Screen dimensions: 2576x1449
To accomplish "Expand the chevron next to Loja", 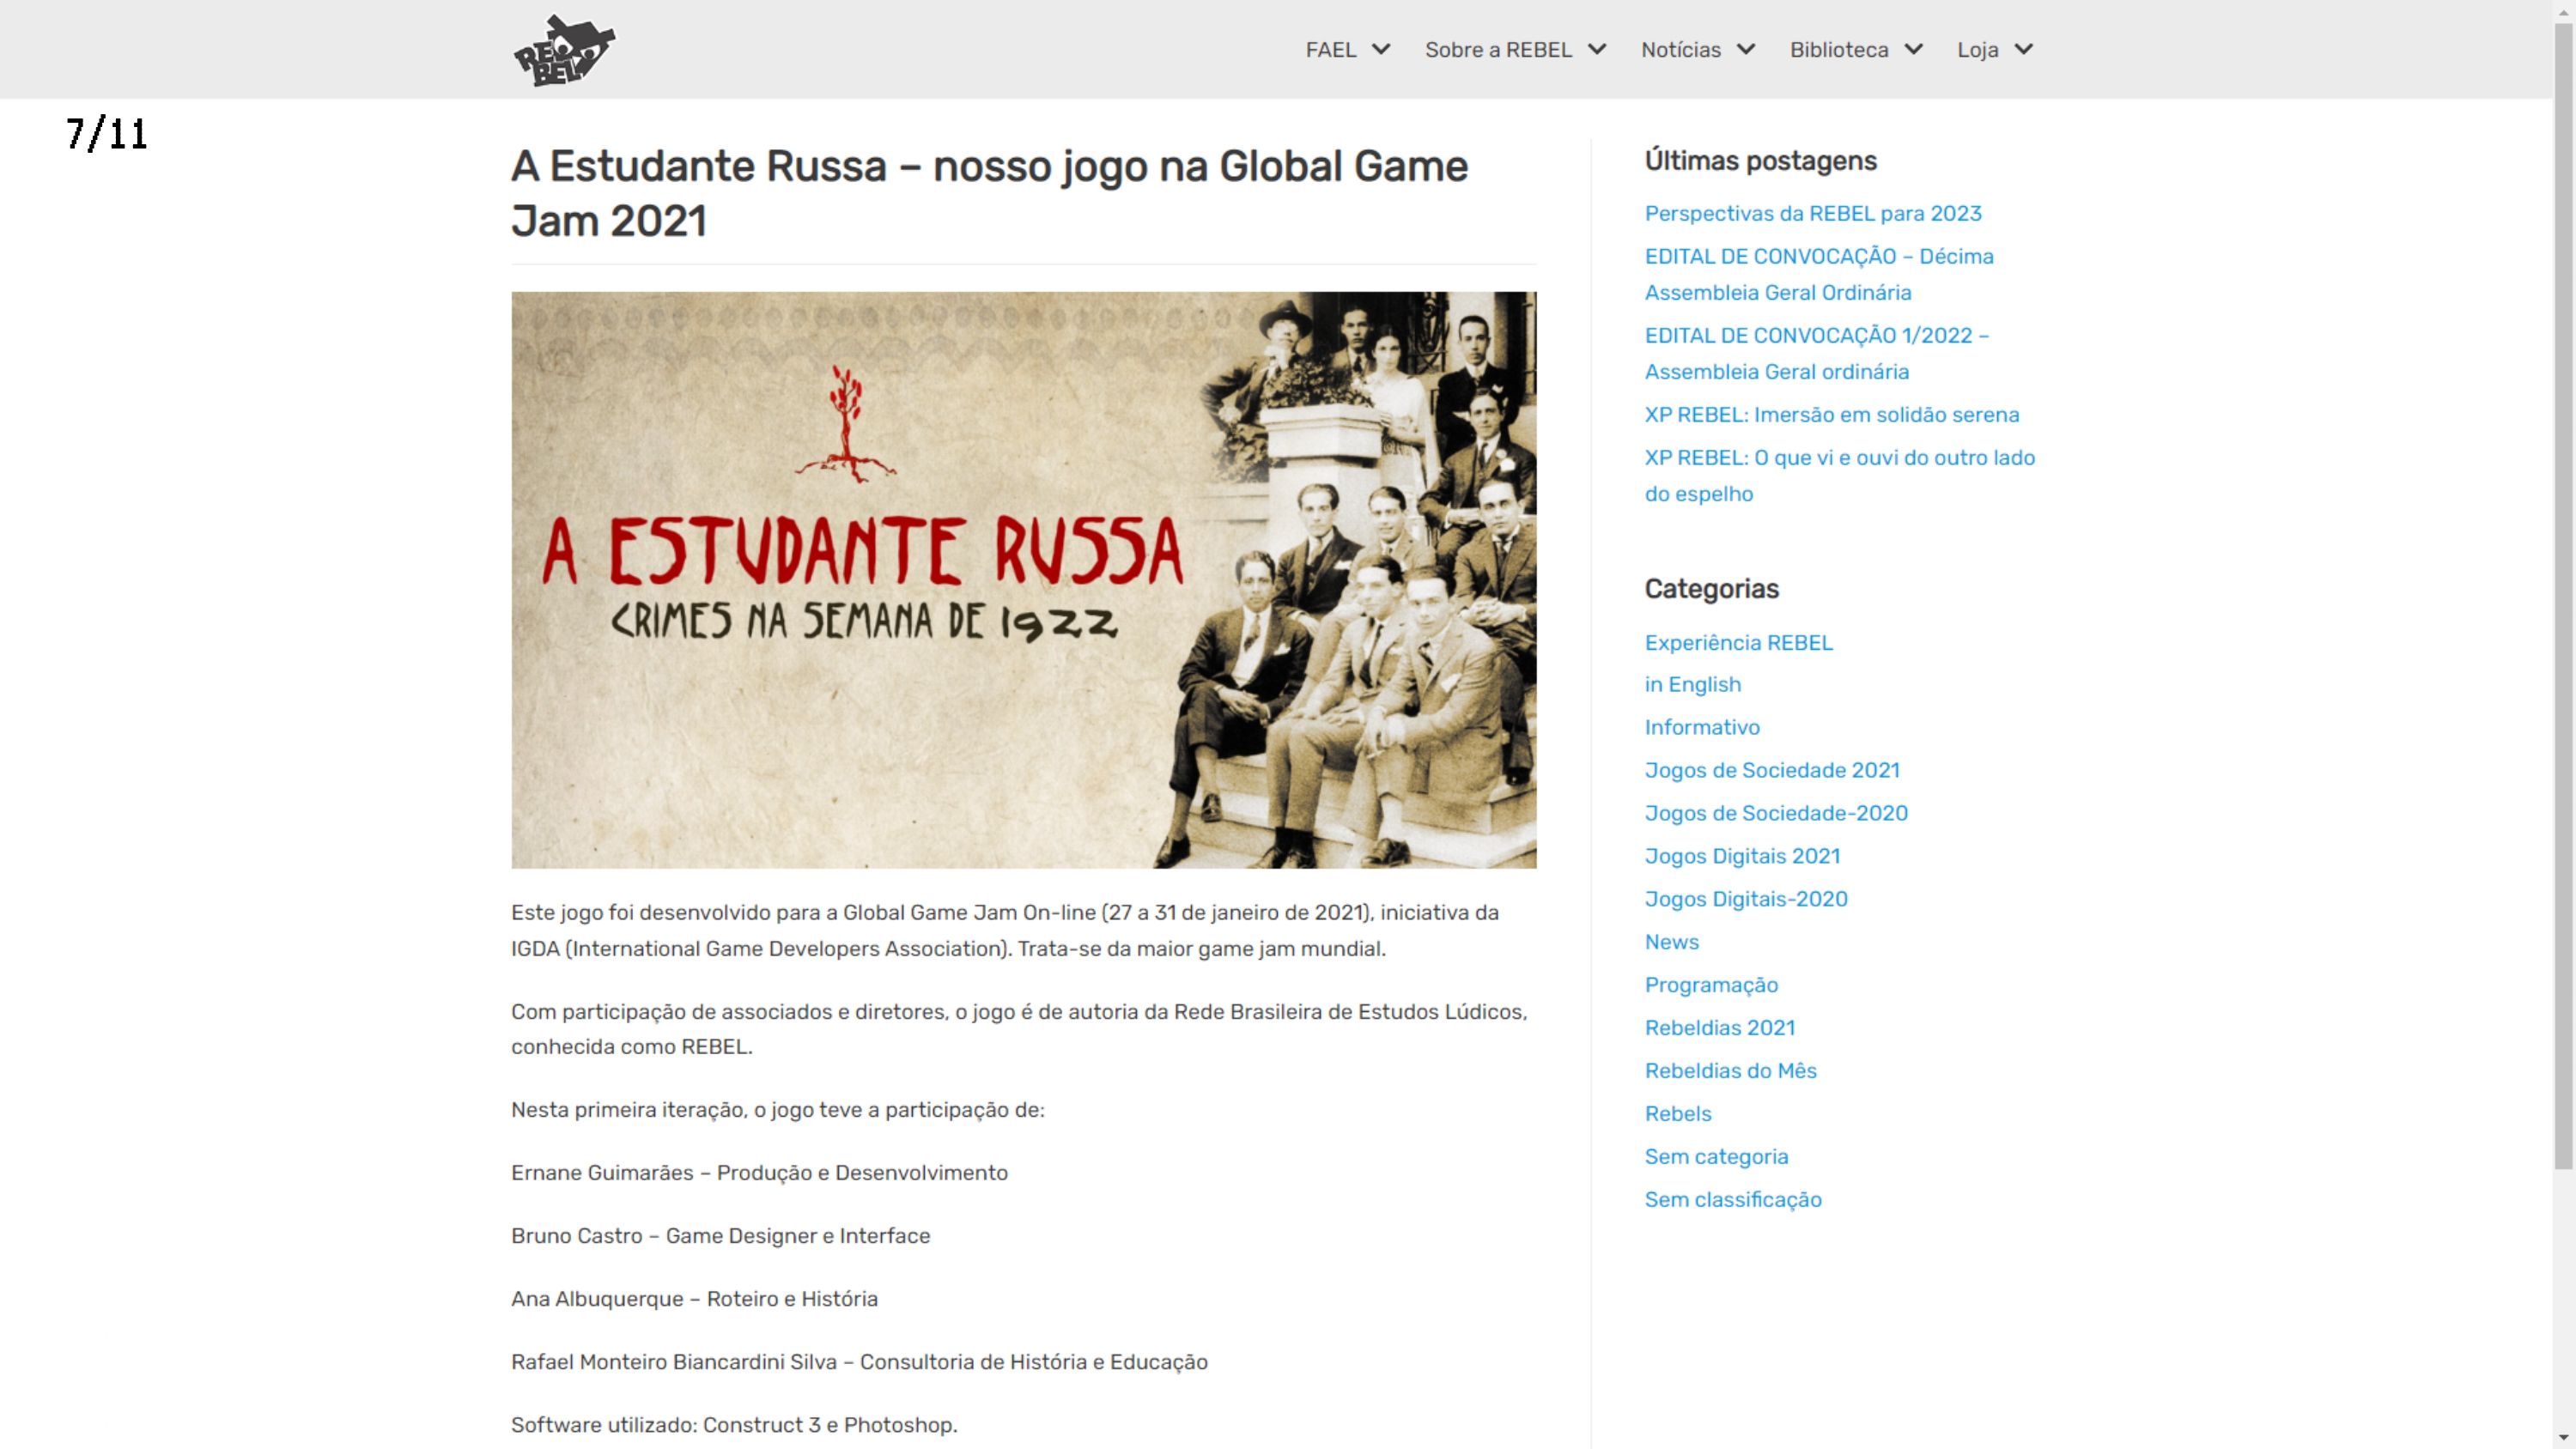I will click(x=2023, y=49).
